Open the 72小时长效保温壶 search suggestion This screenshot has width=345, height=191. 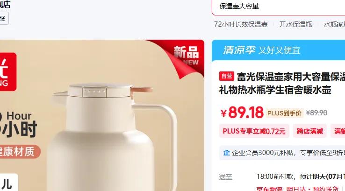[241, 24]
